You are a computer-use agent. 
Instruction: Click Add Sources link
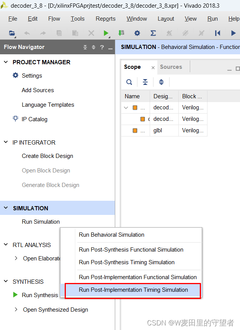click(38, 90)
